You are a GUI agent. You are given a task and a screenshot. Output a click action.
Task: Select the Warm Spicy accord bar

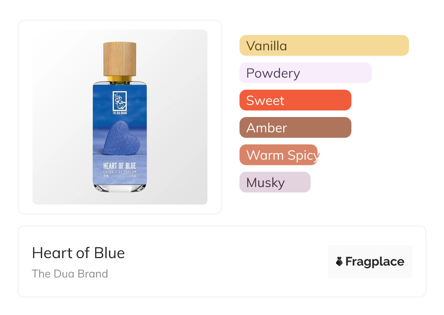tap(279, 155)
